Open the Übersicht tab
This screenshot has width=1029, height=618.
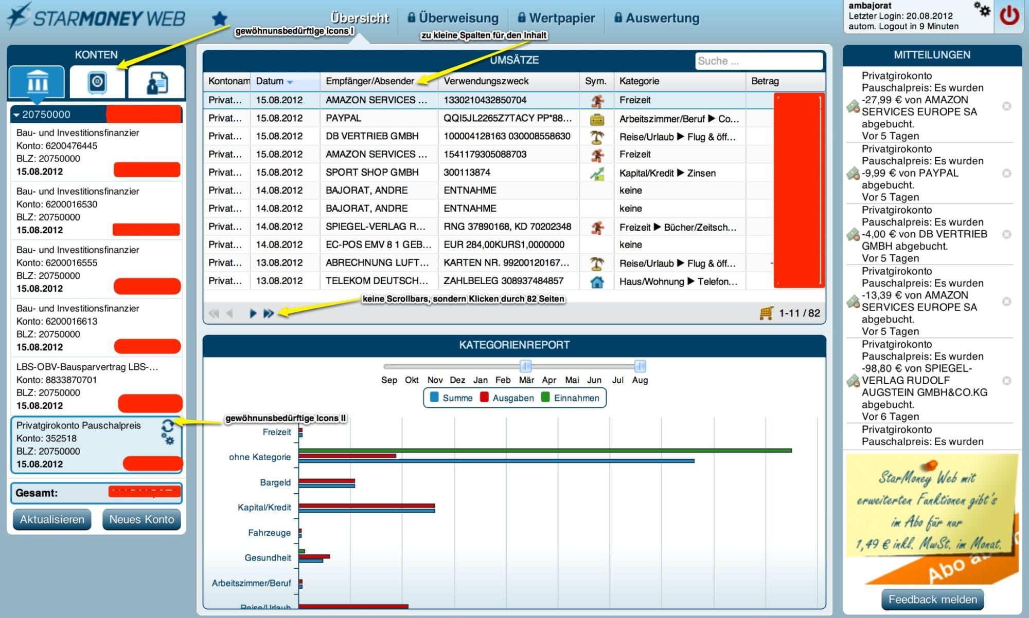click(360, 18)
